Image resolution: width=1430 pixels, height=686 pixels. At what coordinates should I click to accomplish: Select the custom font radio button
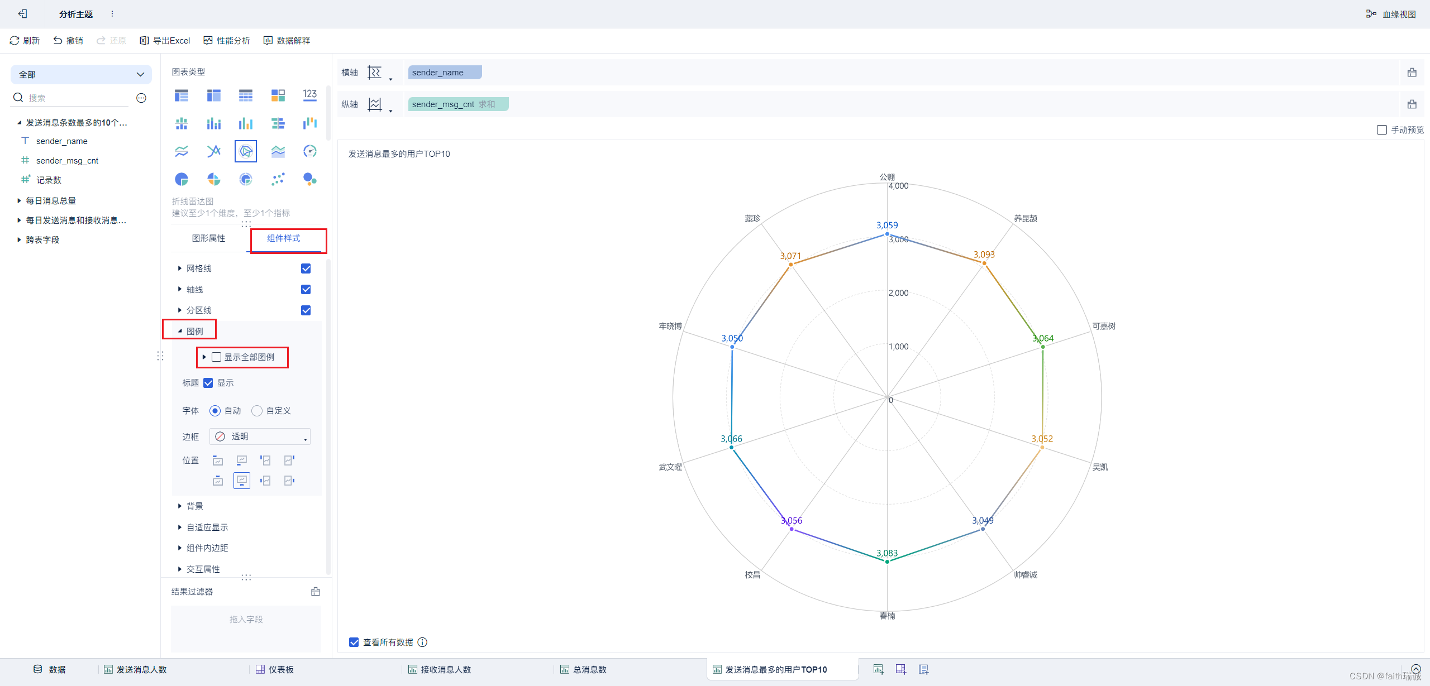(257, 411)
